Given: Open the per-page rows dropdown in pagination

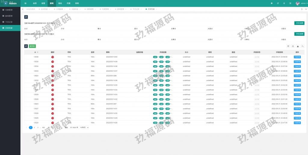Looking at the screenshot, I should [84, 128].
